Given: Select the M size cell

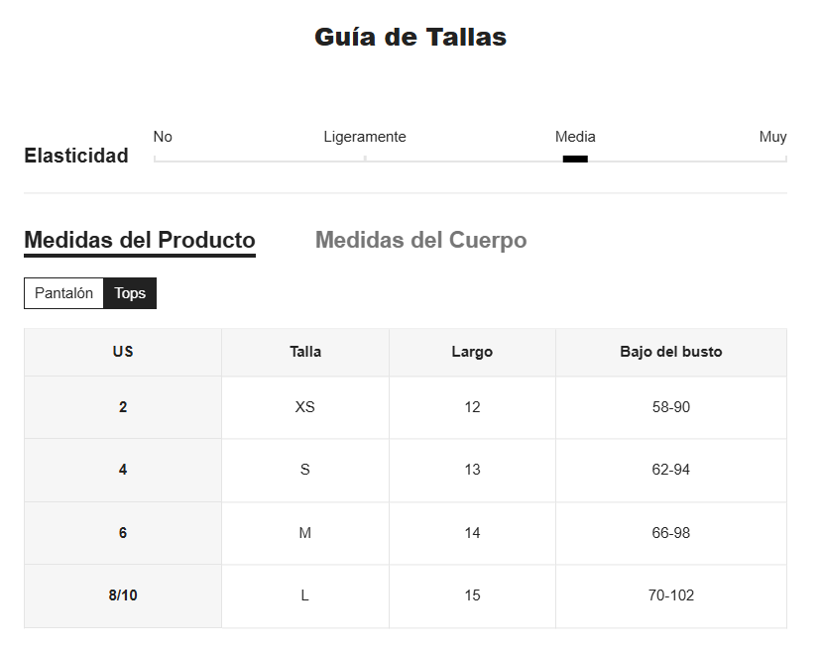Looking at the screenshot, I should 305,533.
